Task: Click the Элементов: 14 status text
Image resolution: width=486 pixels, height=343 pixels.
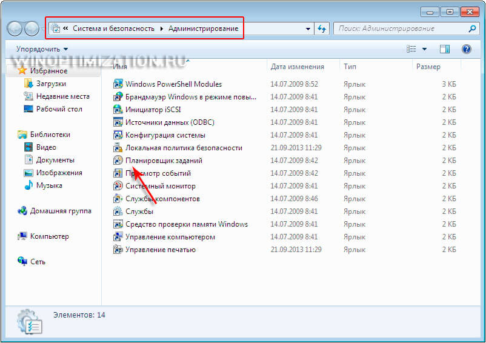Action: 79,315
